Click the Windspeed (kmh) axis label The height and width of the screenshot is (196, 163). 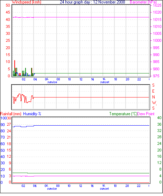26,2
